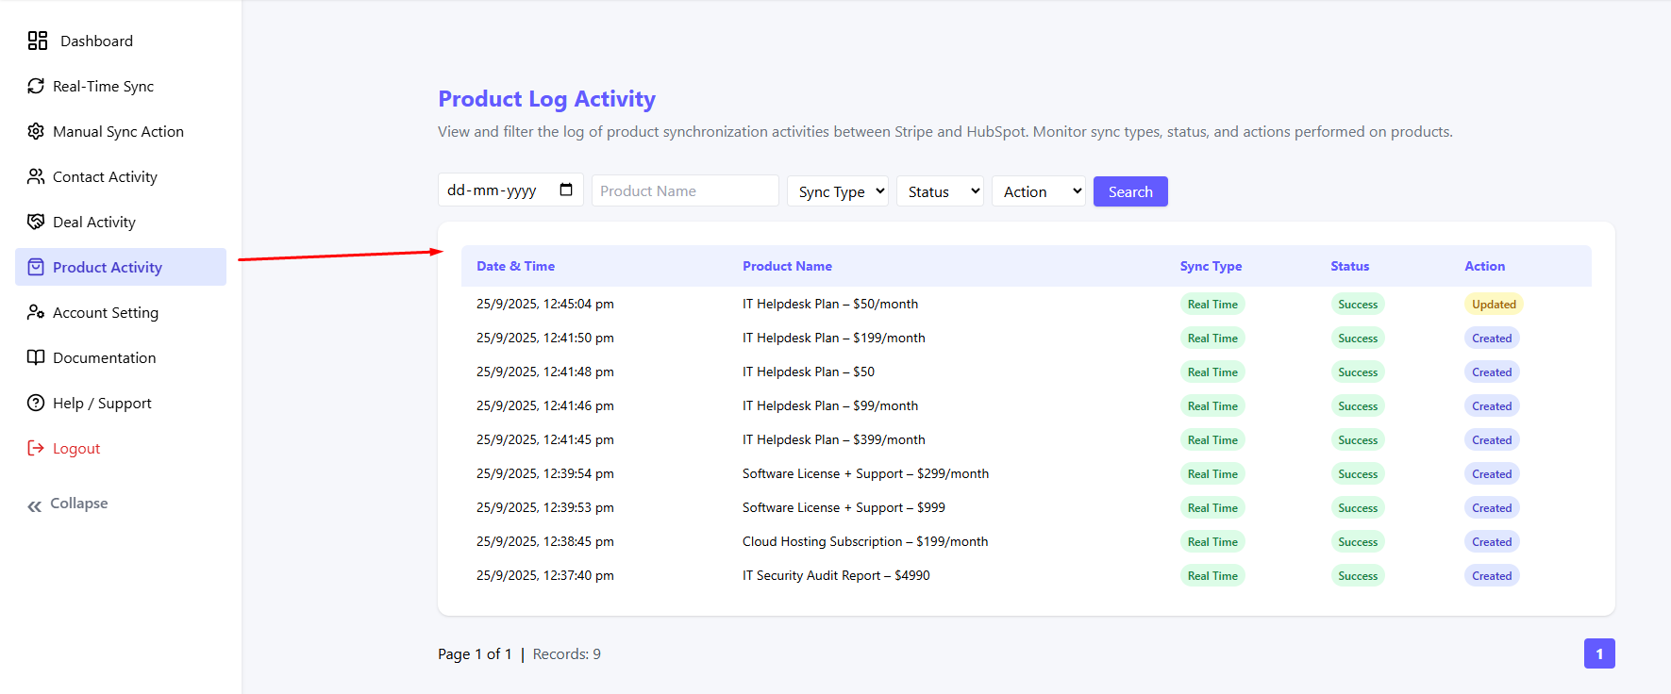Image resolution: width=1671 pixels, height=694 pixels.
Task: Click the Account Setting user-gear icon
Action: pyautogui.click(x=36, y=312)
